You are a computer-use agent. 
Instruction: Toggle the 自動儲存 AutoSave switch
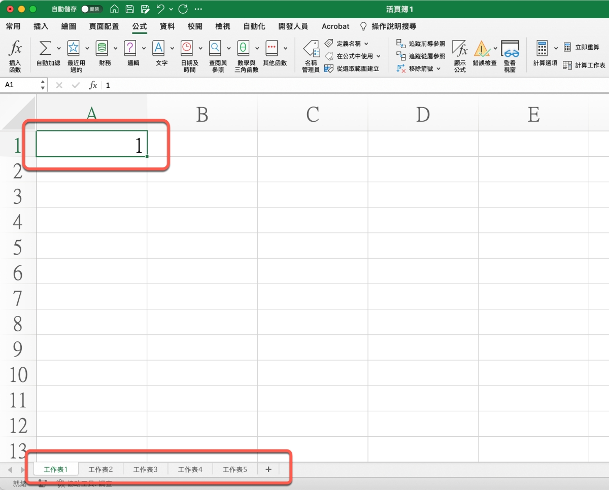[91, 9]
